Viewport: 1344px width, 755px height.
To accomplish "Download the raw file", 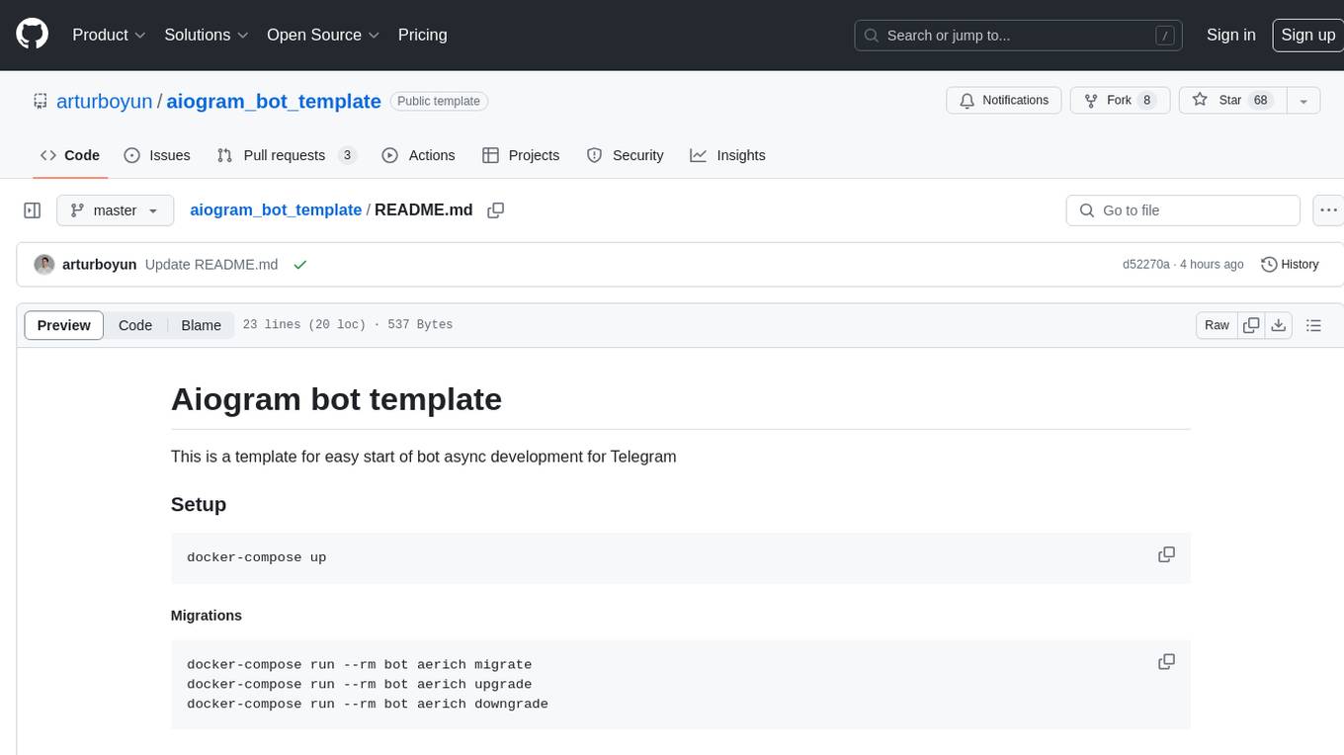I will (x=1279, y=325).
